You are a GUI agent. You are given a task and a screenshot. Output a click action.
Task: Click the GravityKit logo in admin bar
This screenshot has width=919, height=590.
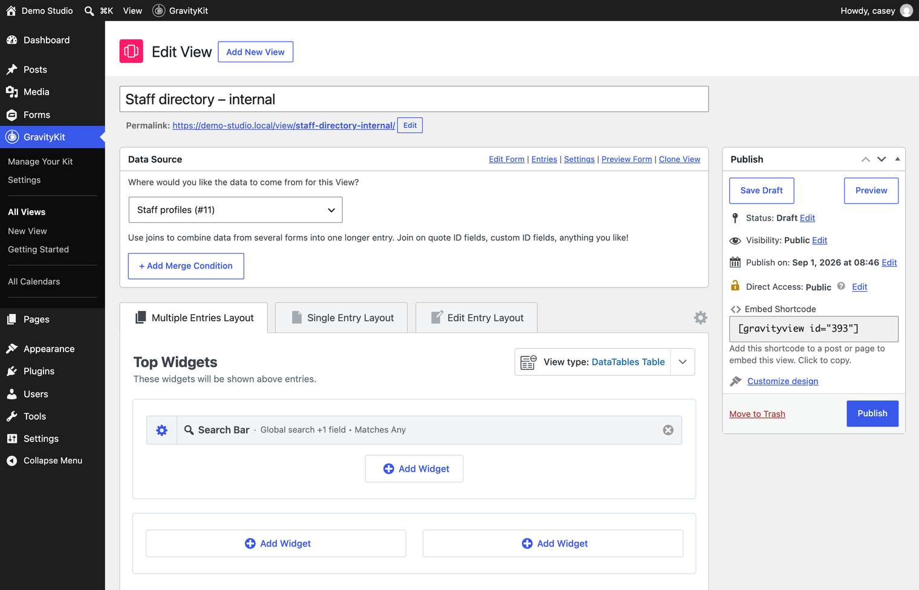click(x=158, y=11)
